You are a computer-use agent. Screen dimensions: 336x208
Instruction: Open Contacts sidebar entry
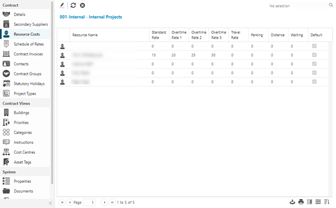tap(21, 64)
